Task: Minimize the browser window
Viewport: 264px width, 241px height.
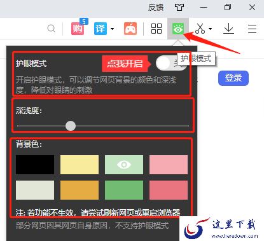Action: coord(204,8)
